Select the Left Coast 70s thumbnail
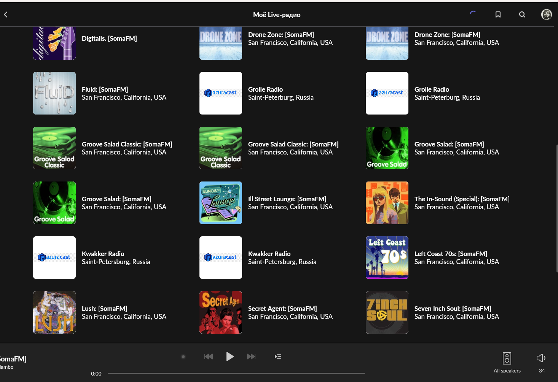 pyautogui.click(x=387, y=258)
